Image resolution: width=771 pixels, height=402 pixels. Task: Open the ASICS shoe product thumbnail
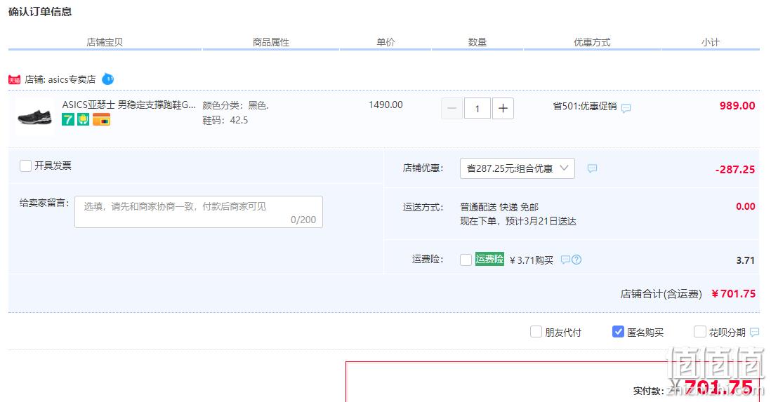[x=34, y=116]
